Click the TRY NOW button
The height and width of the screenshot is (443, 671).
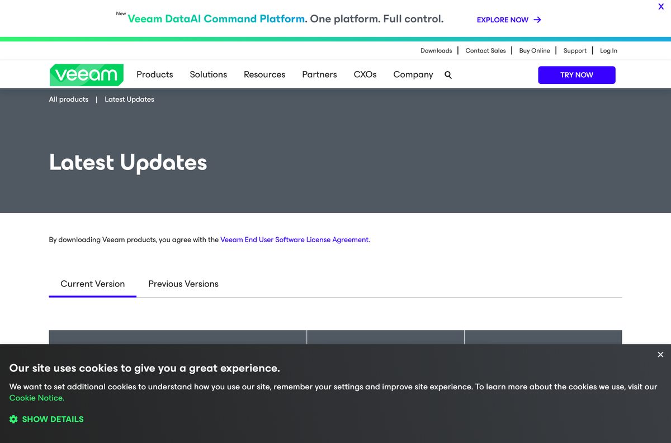(577, 75)
